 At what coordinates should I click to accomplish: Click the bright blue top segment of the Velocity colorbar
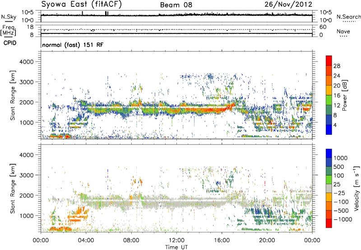point(329,153)
